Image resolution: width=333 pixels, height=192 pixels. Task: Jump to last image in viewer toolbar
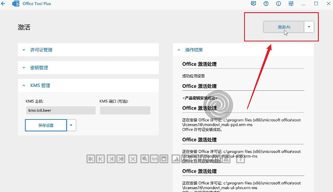[x=121, y=159]
